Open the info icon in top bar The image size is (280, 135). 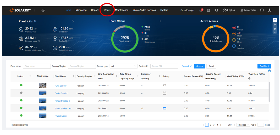click(x=262, y=10)
